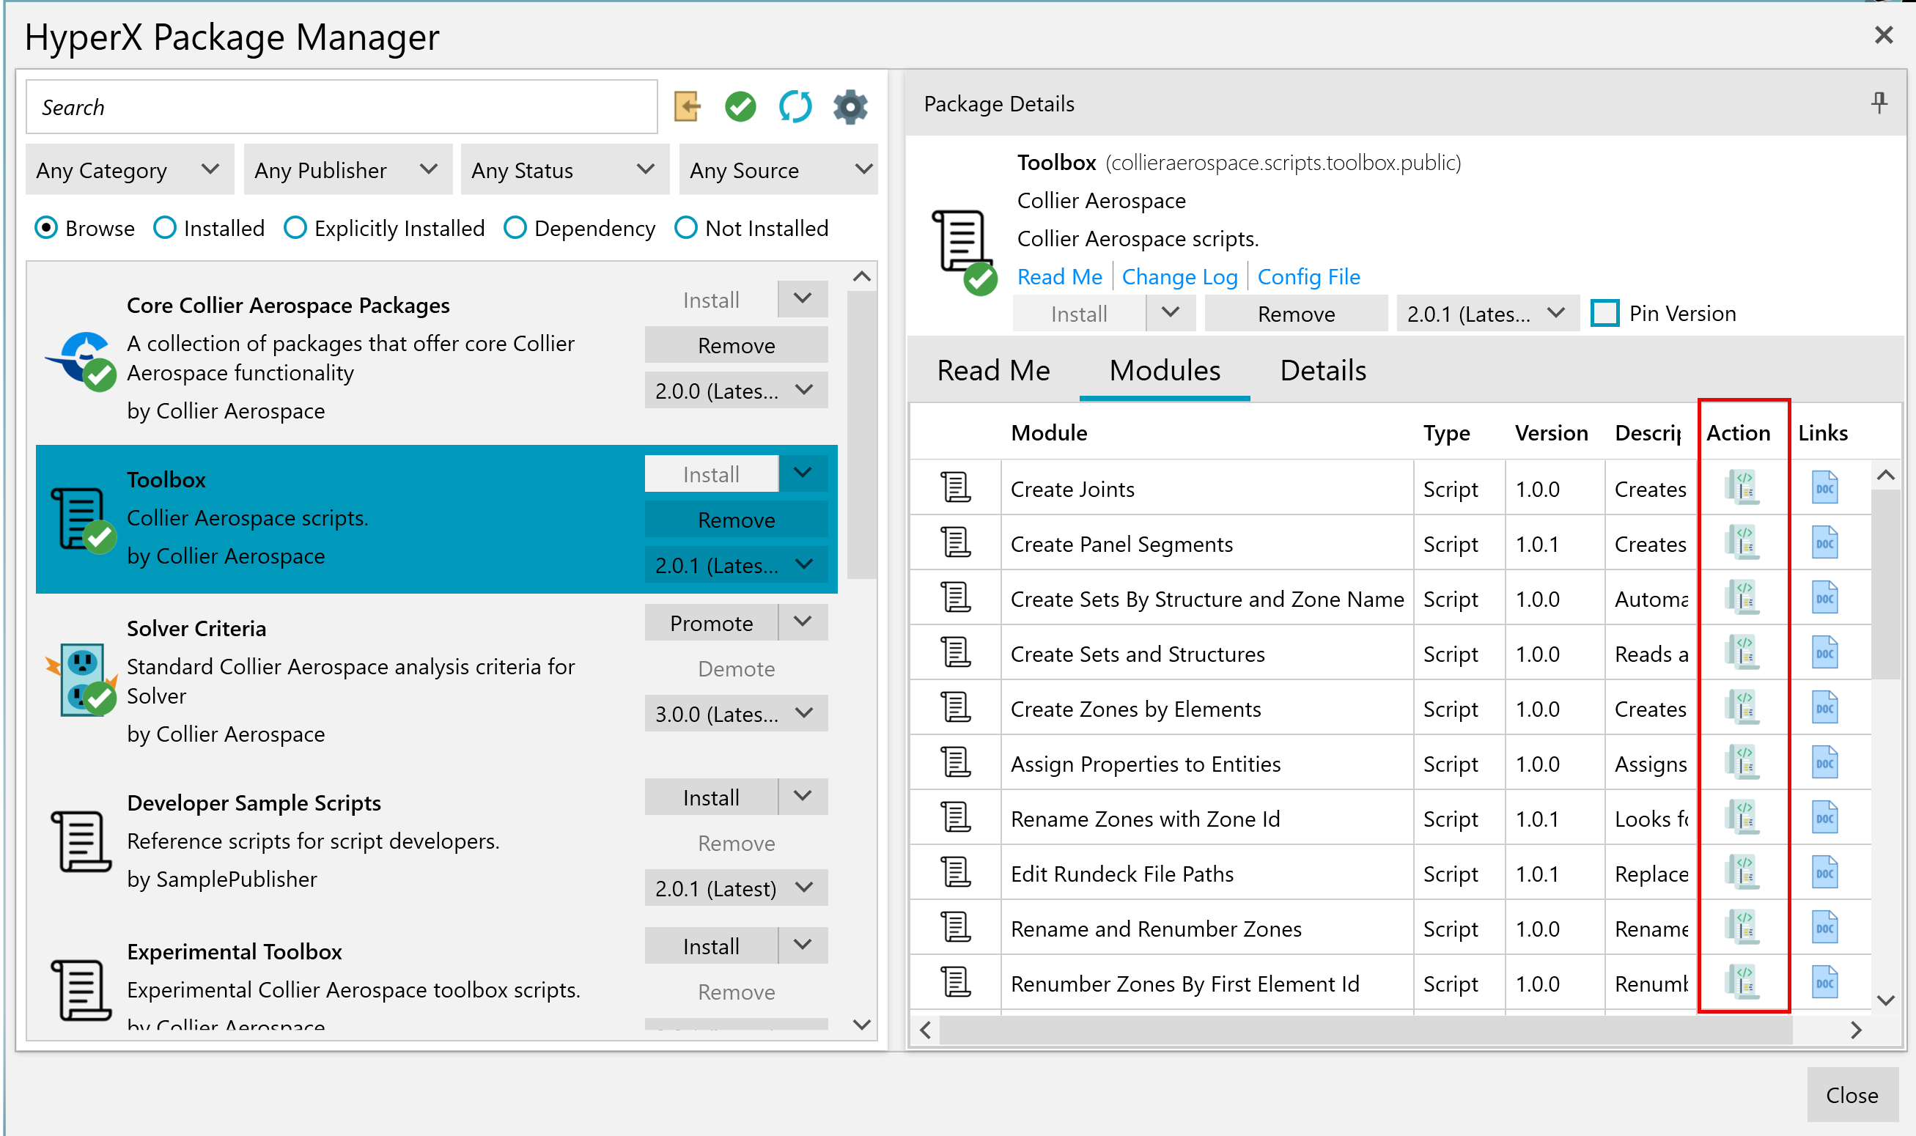Remove the Core Collier Aerospace Packages
1916x1136 pixels.
point(736,345)
